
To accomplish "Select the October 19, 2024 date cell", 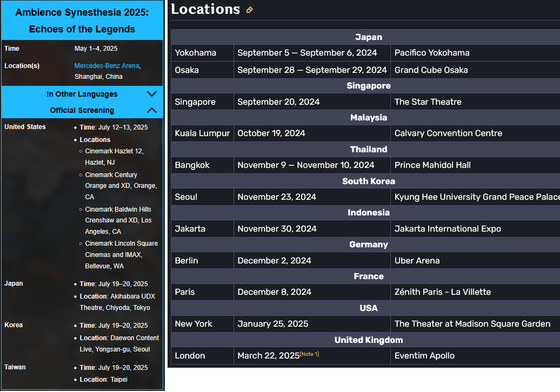I will tap(312, 133).
